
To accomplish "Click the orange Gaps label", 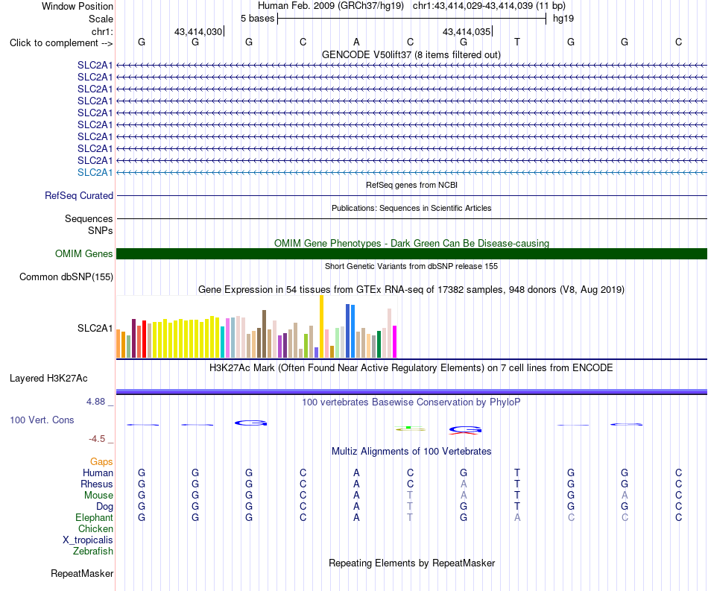I will (101, 461).
